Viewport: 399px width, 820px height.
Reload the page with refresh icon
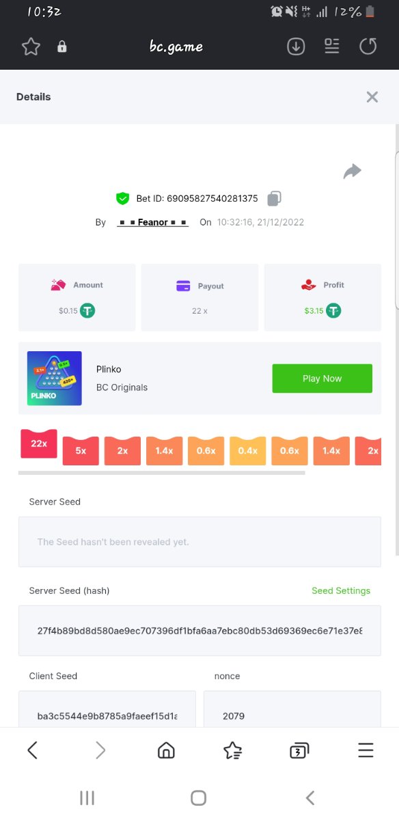pos(368,46)
